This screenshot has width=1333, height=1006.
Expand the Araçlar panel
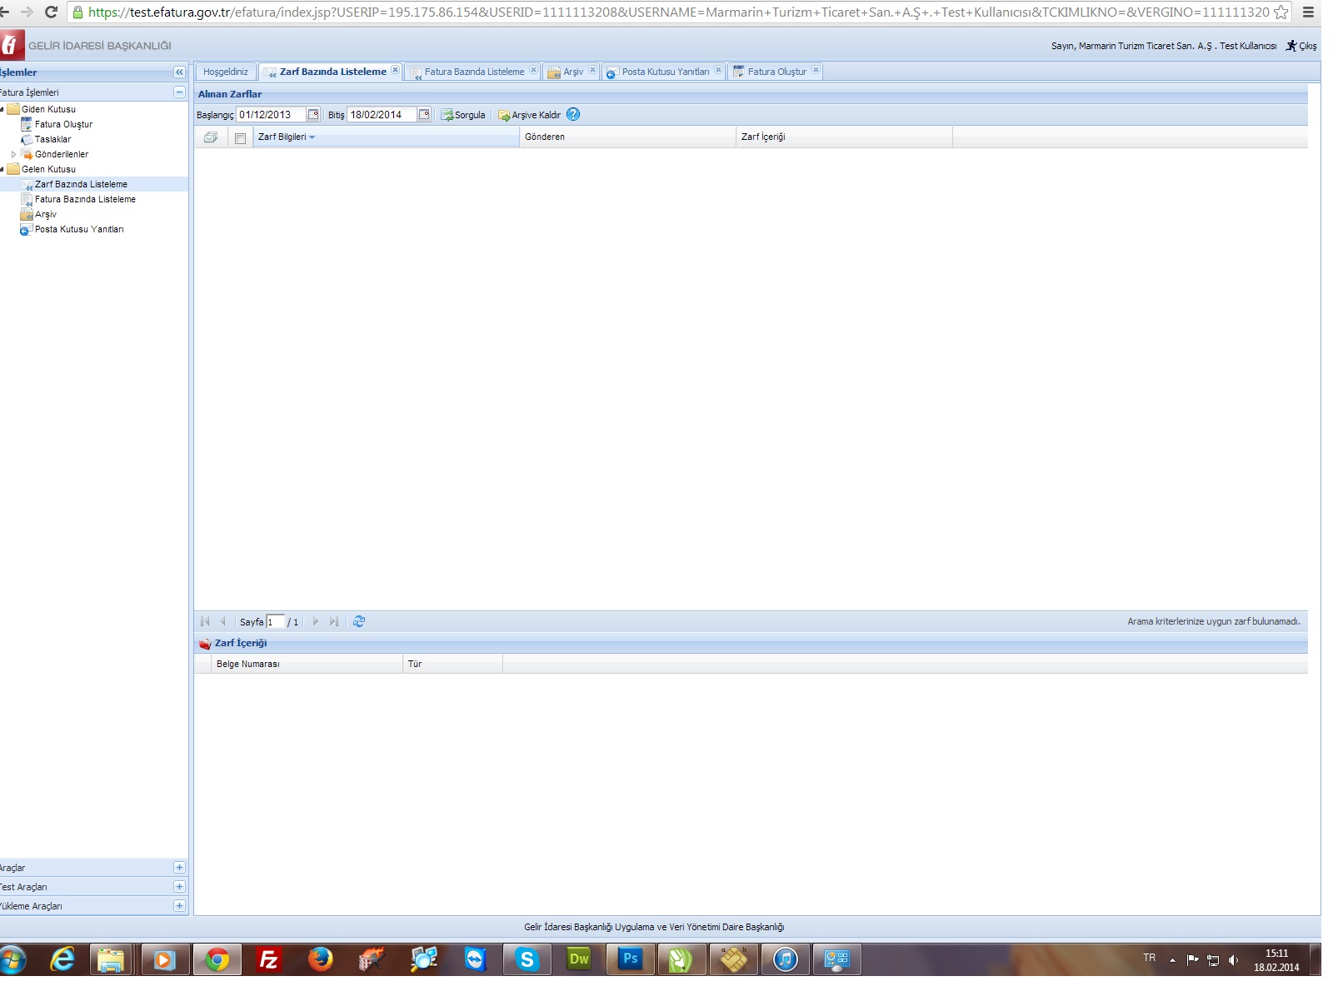pyautogui.click(x=179, y=868)
